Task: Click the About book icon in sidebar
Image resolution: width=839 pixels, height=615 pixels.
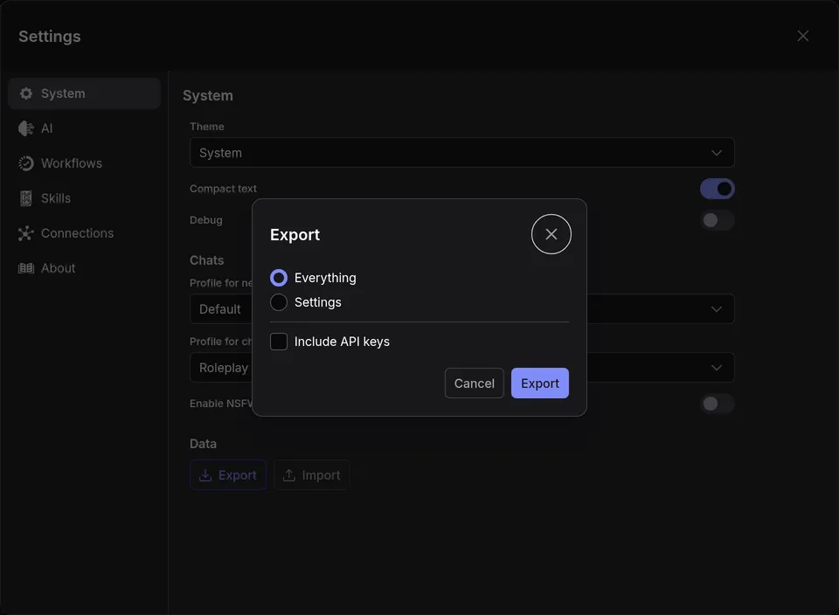Action: (x=25, y=268)
